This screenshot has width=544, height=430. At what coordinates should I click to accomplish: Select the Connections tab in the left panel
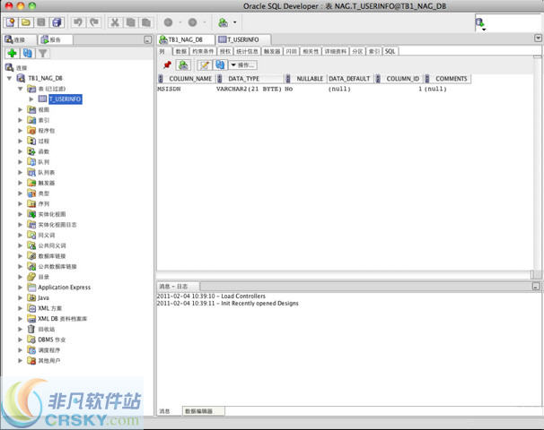19,39
